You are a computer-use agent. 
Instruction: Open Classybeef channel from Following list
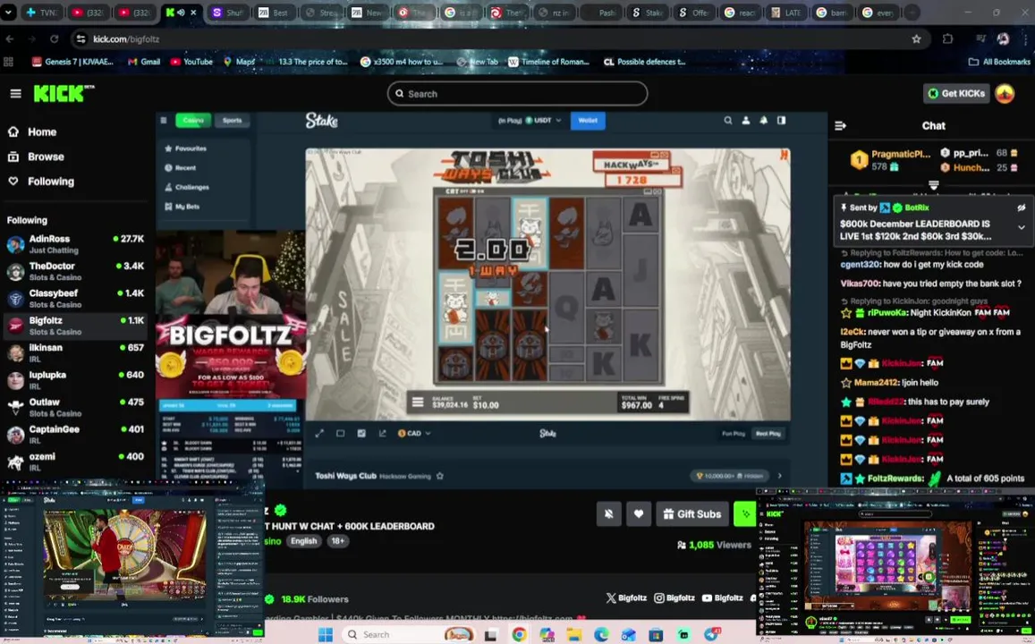(x=75, y=298)
